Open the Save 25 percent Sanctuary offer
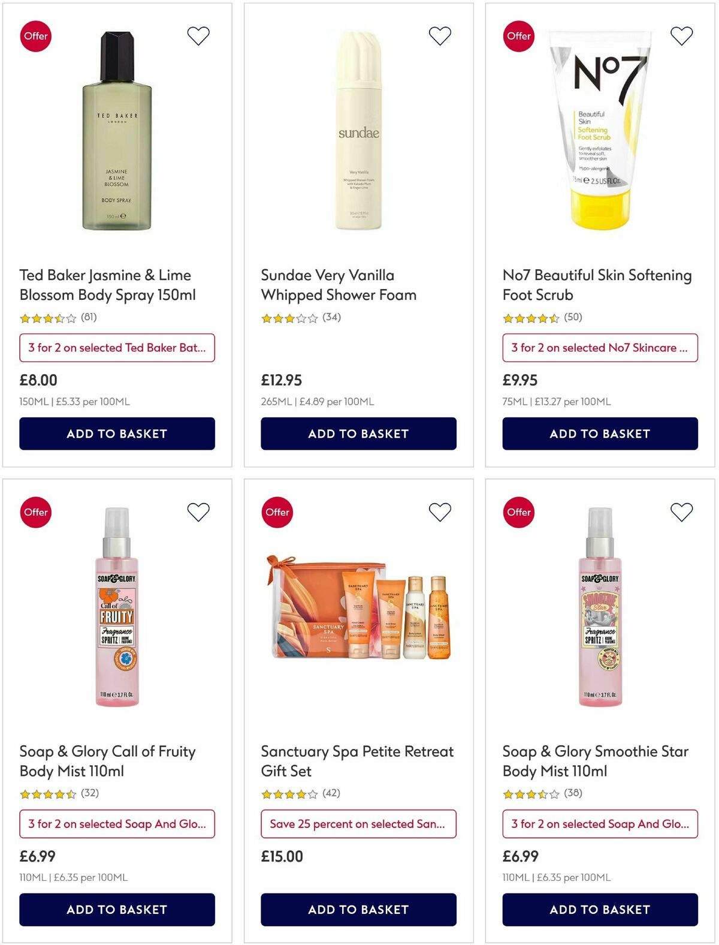 (x=358, y=824)
